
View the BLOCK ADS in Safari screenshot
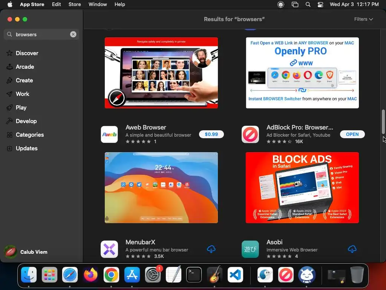pyautogui.click(x=302, y=188)
